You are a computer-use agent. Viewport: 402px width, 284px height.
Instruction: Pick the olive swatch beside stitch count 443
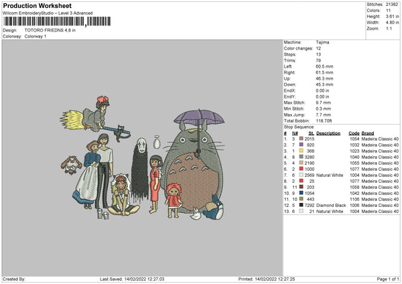click(x=301, y=200)
